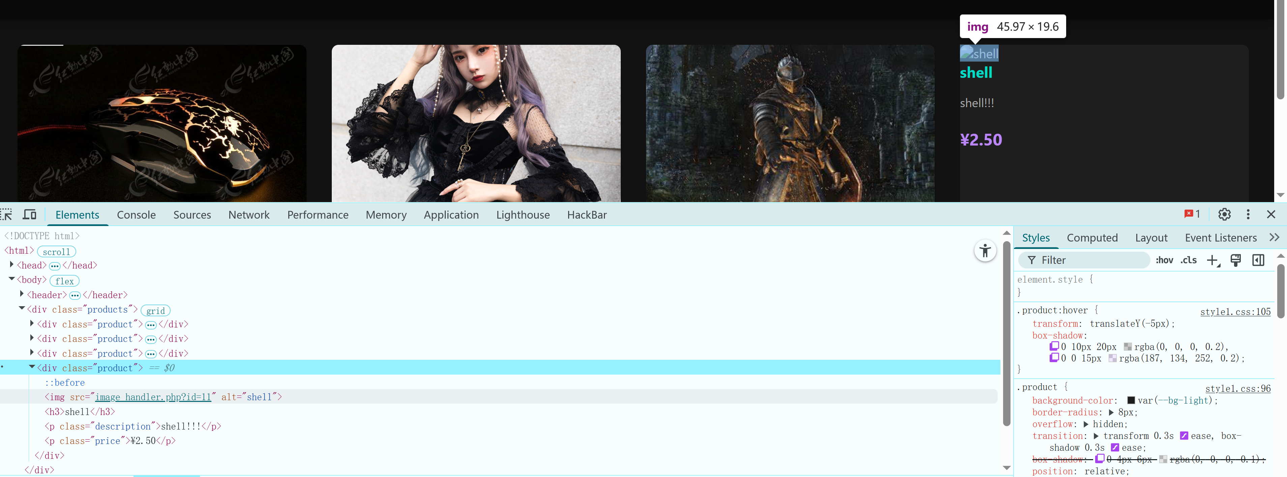
Task: Click the new style rule plus icon
Action: click(1213, 260)
